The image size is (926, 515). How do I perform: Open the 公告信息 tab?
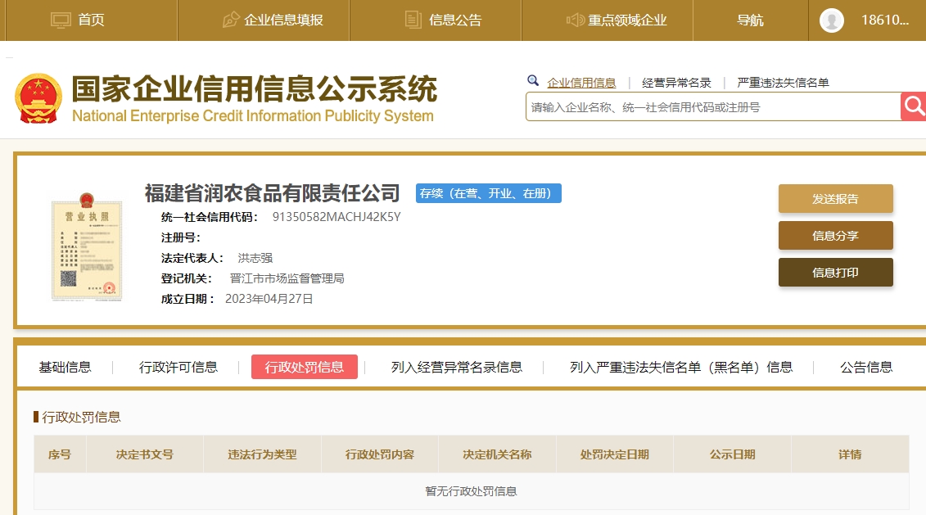866,367
